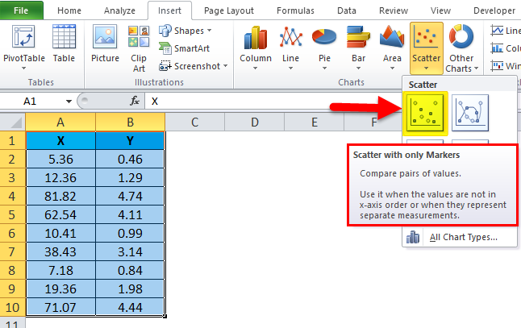Image resolution: width=521 pixels, height=328 pixels.
Task: Click the cell with value 62.54
Action: (x=60, y=214)
